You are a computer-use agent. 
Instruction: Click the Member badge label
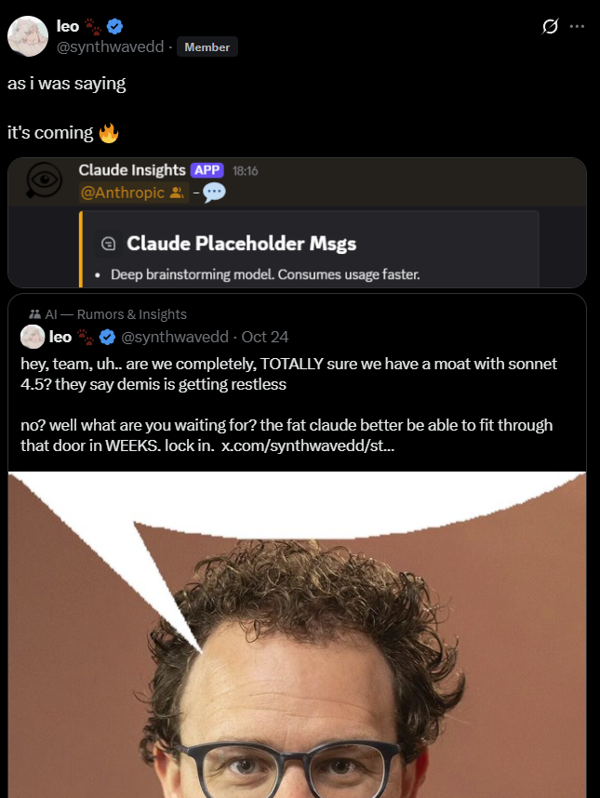[x=207, y=47]
